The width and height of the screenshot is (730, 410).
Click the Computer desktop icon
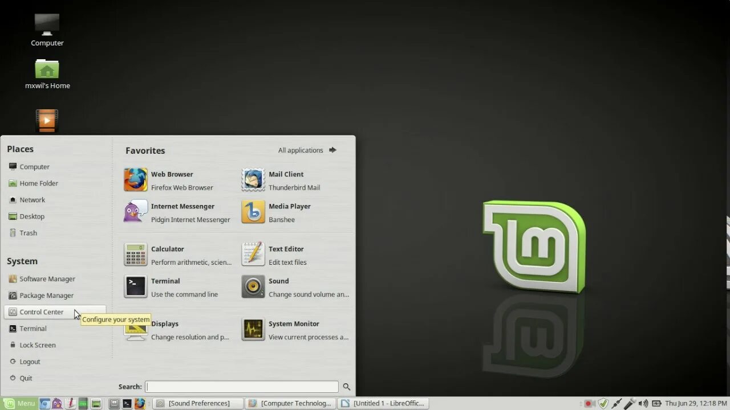pos(47,30)
